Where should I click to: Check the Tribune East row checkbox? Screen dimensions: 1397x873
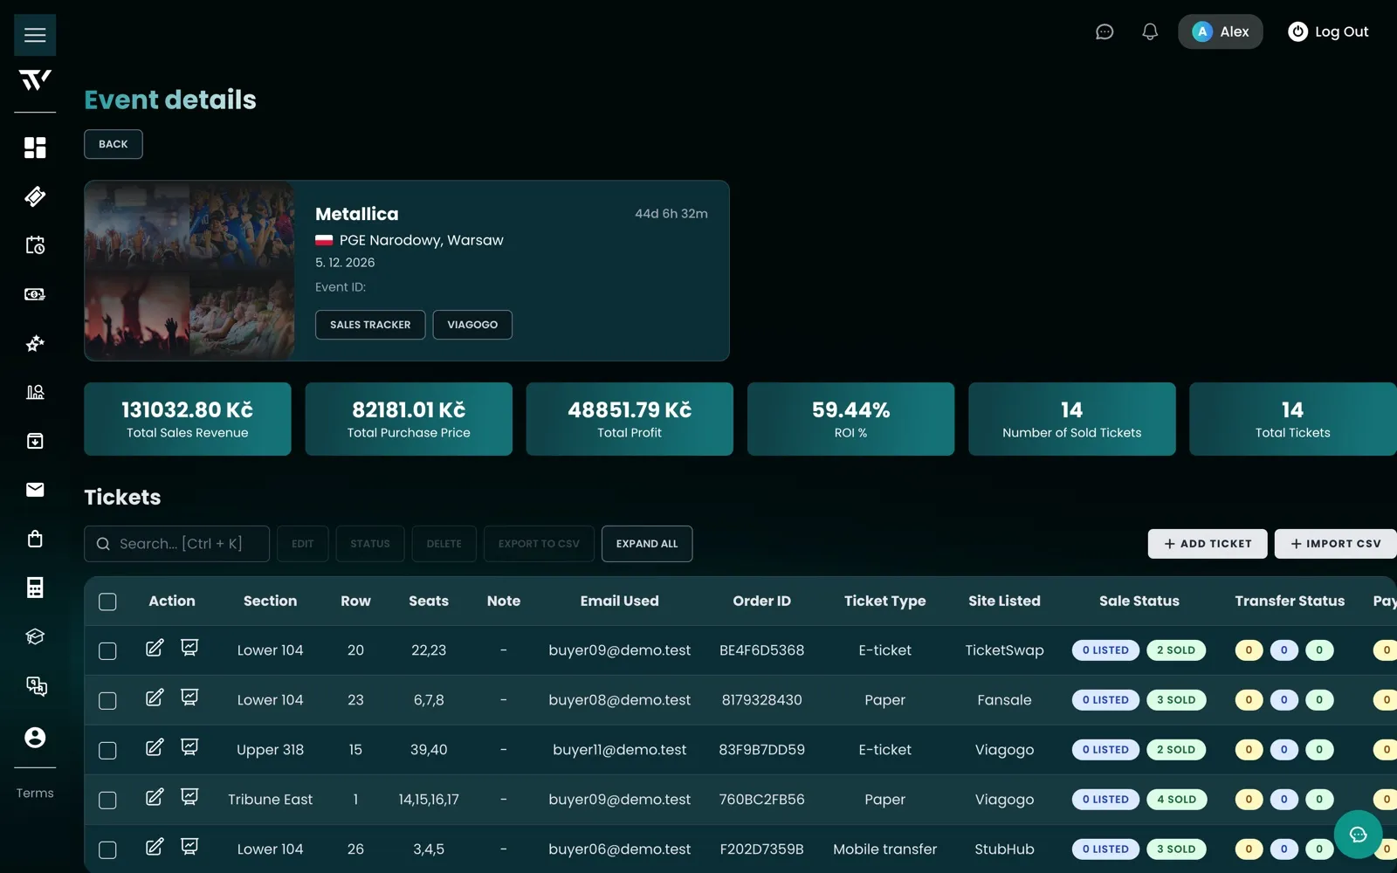[107, 801]
